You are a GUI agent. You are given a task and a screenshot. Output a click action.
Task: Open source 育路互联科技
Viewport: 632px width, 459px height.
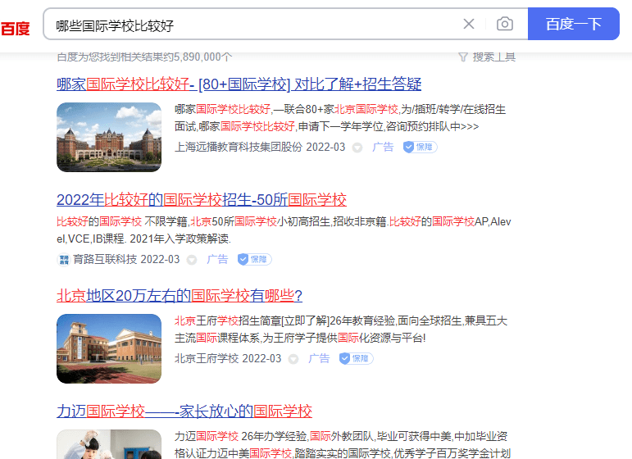point(105,259)
